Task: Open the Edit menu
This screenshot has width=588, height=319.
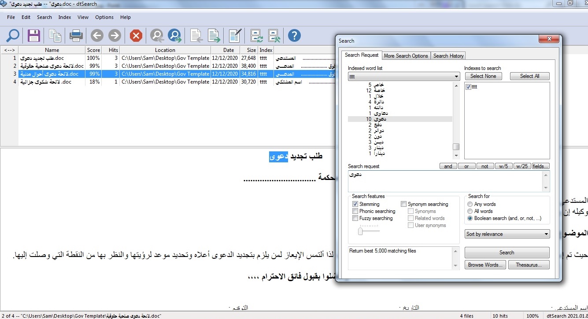Action: 26,17
